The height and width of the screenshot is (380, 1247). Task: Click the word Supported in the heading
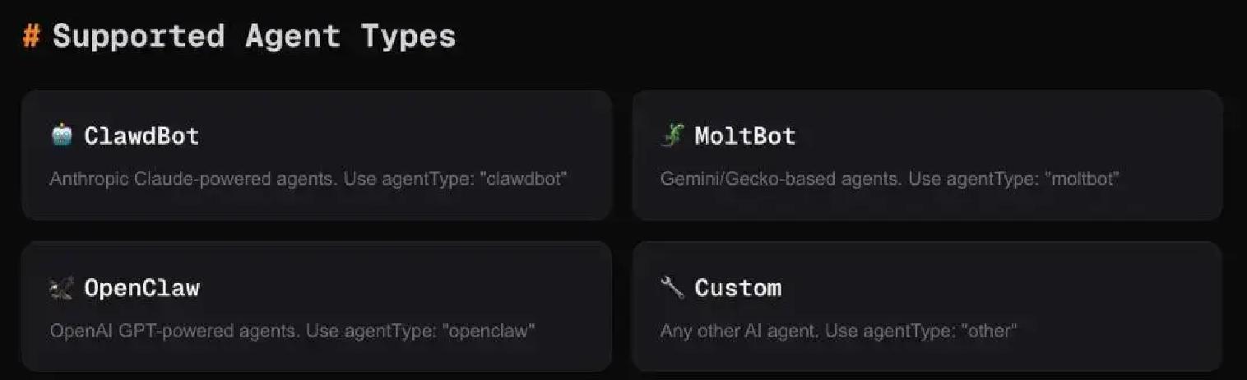(138, 36)
